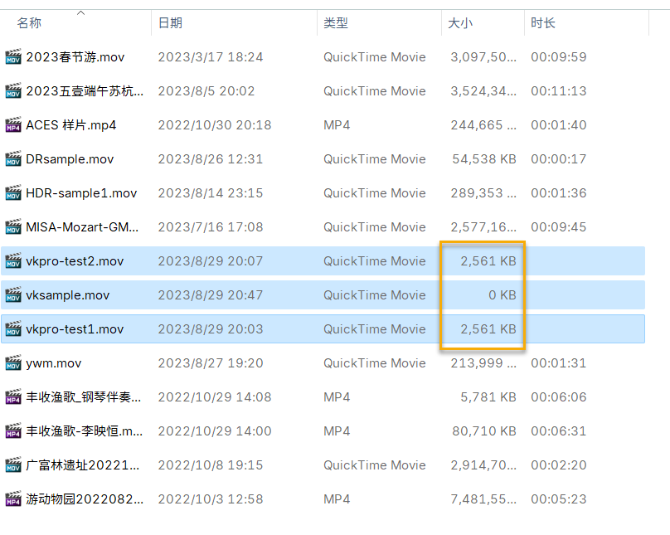Click the icon of 广富林遗址 video file
The image size is (670, 535).
tap(13, 465)
